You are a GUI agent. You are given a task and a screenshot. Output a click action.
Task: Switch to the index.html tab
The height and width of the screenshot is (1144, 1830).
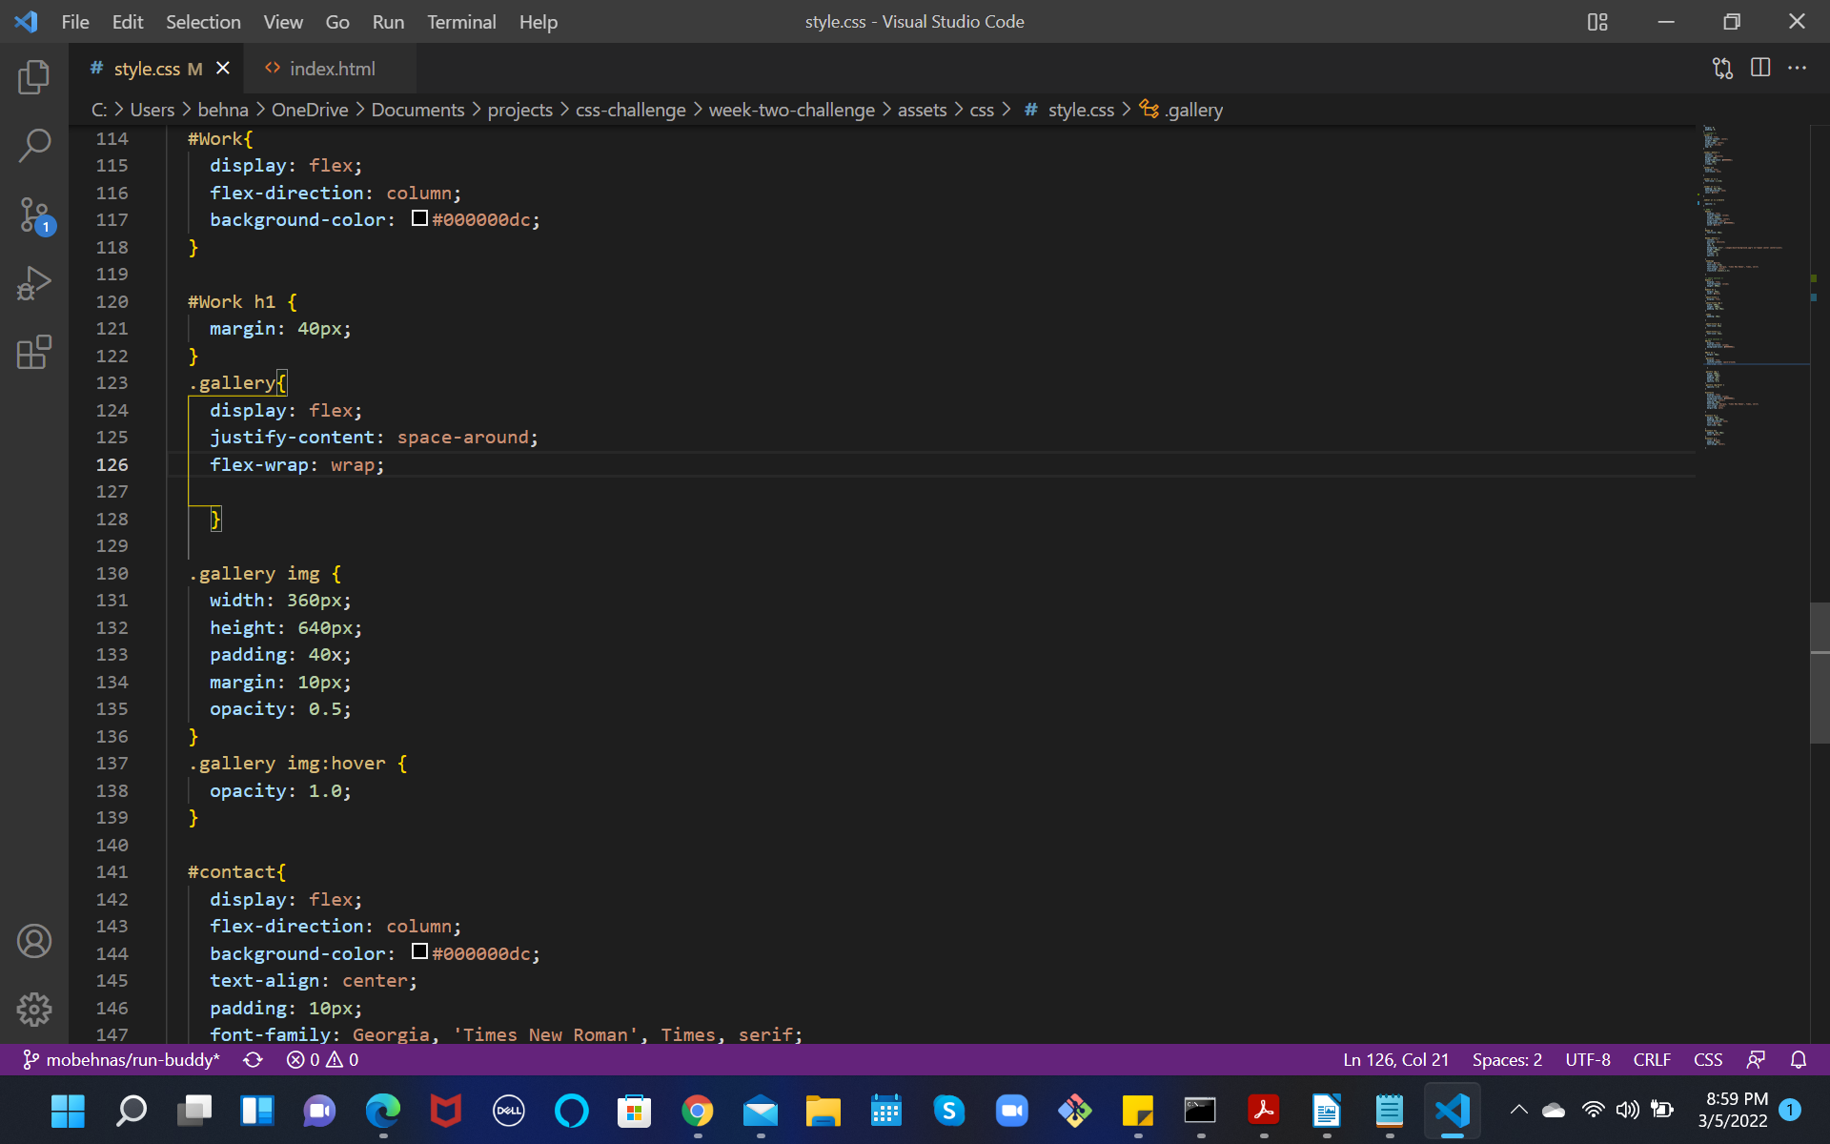coord(331,68)
